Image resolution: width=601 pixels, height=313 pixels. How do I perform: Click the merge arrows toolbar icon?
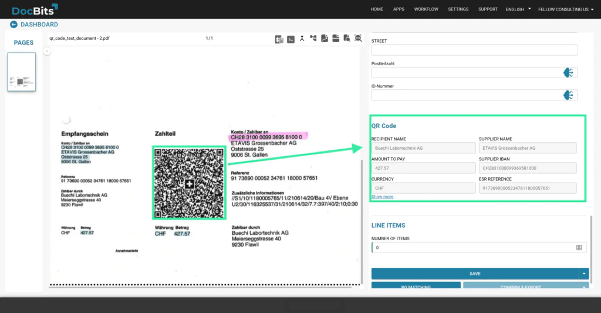pyautogui.click(x=302, y=38)
